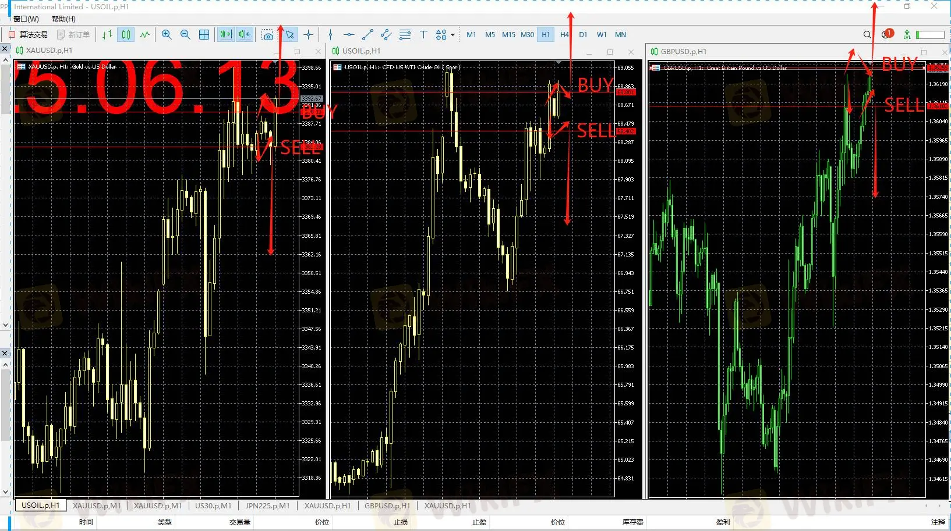Select the equidistant channel tool
Screen dimensions: 951x531
point(386,35)
